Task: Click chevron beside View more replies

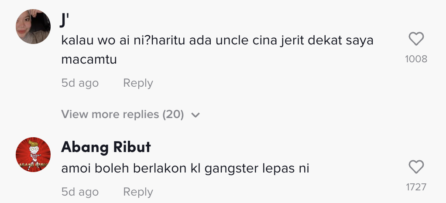Action: (195, 115)
